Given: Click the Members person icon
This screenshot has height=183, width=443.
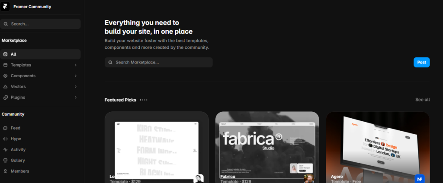Looking at the screenshot, I should [x=5, y=171].
